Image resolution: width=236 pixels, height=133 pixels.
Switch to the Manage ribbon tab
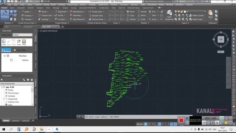[56, 8]
